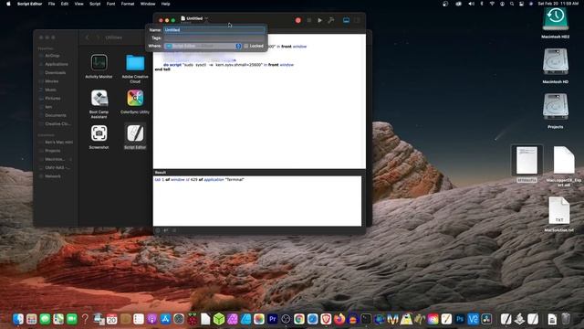
Task: Select Screenshot app in Finder window
Action: 99,137
